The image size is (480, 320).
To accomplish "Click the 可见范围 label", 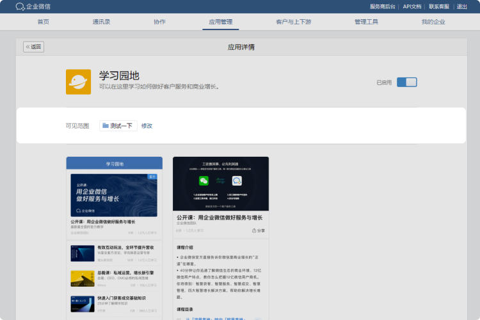I will coord(77,126).
